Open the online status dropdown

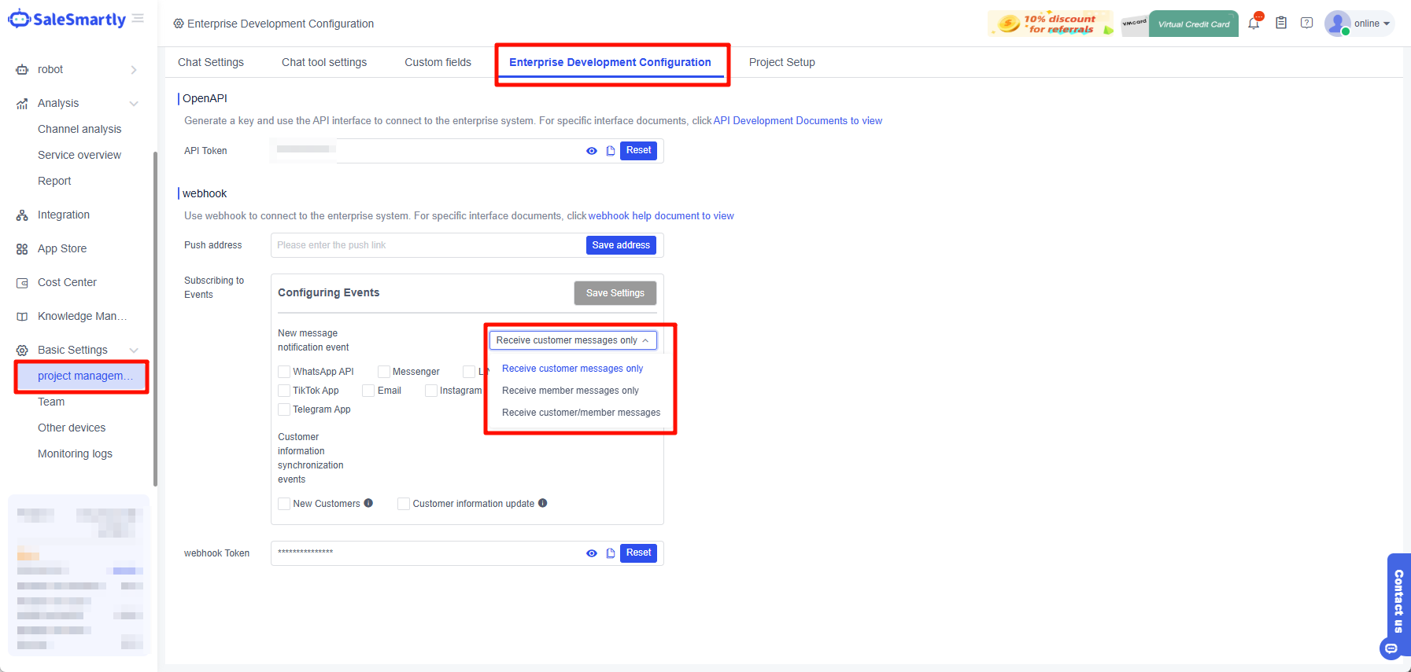(1372, 24)
